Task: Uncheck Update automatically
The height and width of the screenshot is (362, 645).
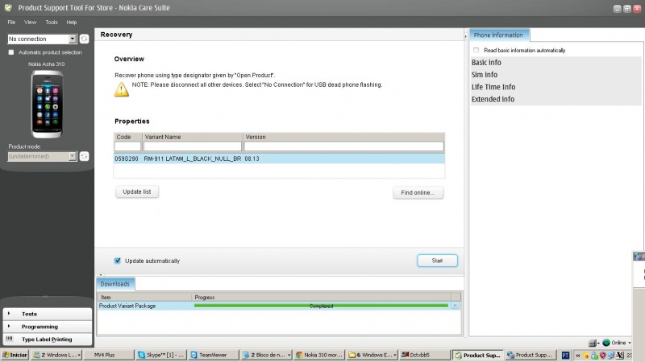Action: tap(118, 261)
